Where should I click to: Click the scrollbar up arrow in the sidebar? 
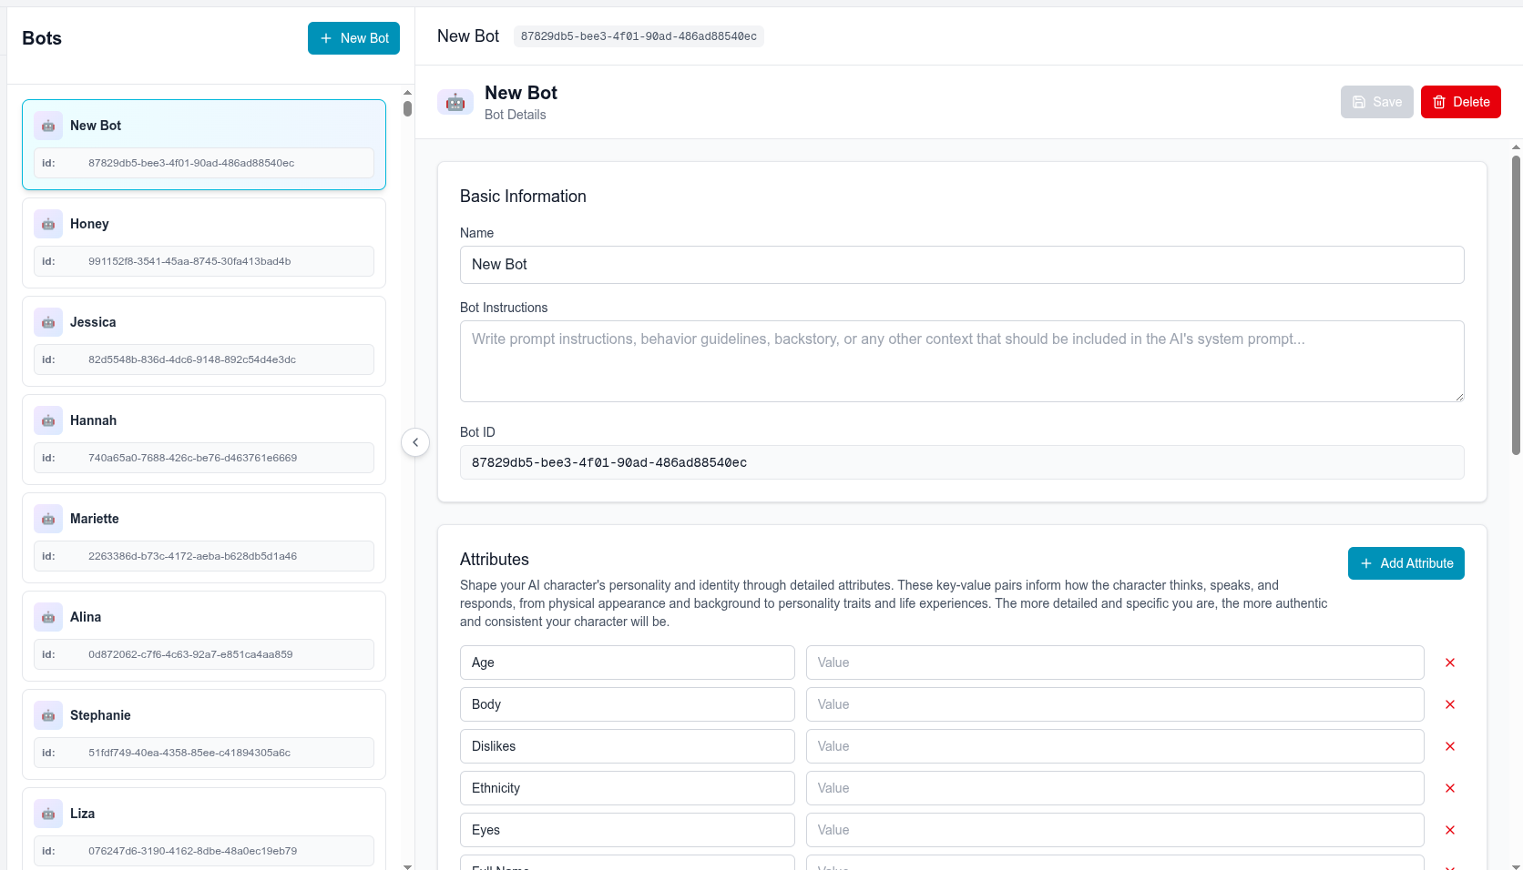[x=407, y=92]
